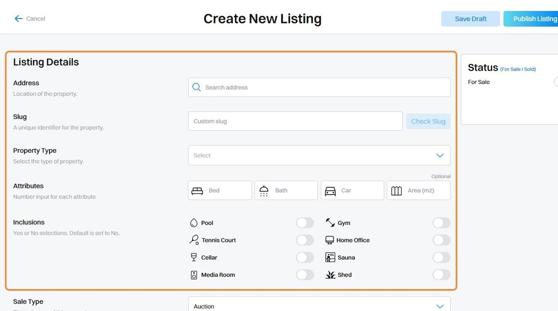The image size is (558, 311).
Task: Click the magnifier icon in the address search
Action: [196, 88]
